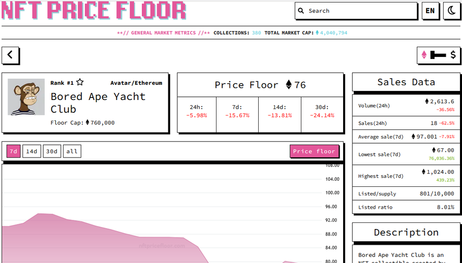
Task: Select the 7d chart range
Action: pyautogui.click(x=14, y=151)
